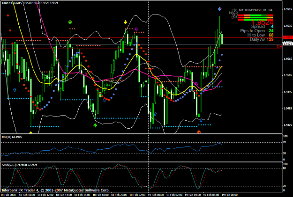
Task: Click the M1 timeframe signal header
Action: click(241, 10)
